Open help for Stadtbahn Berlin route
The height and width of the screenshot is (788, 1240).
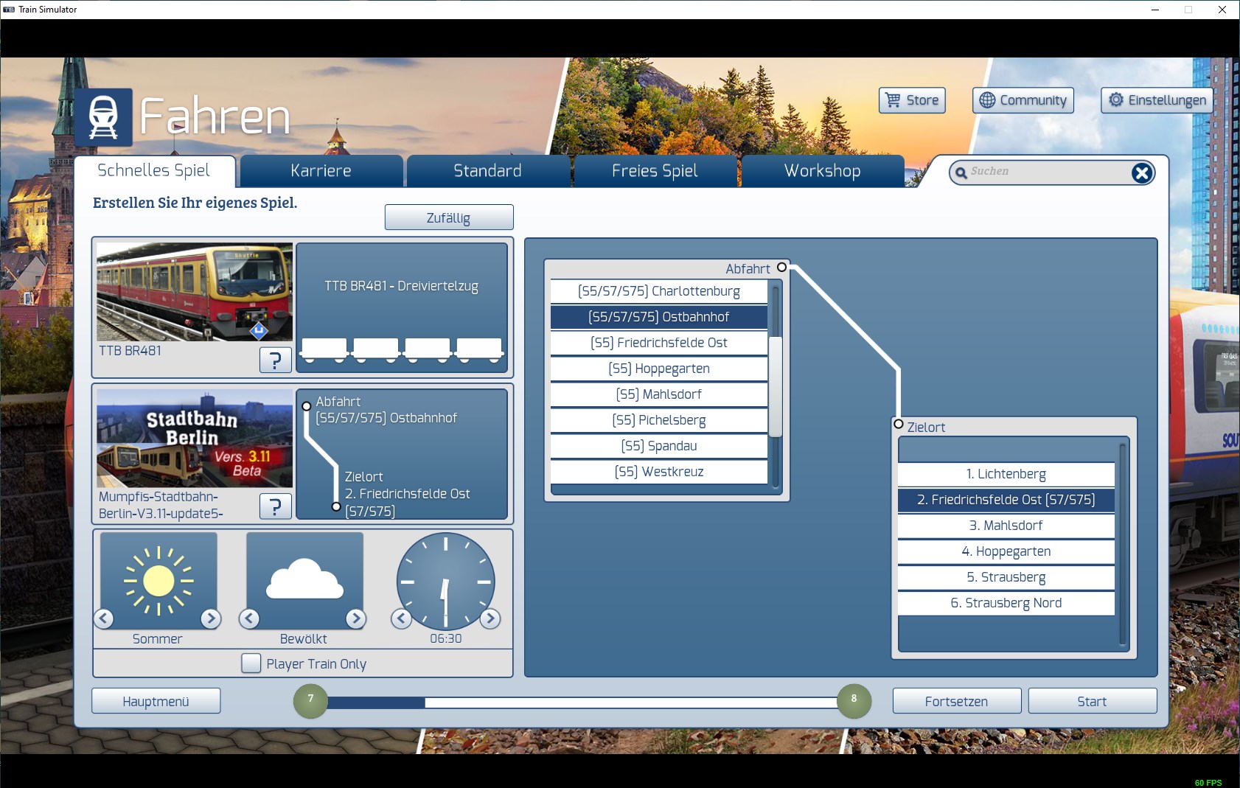[276, 506]
